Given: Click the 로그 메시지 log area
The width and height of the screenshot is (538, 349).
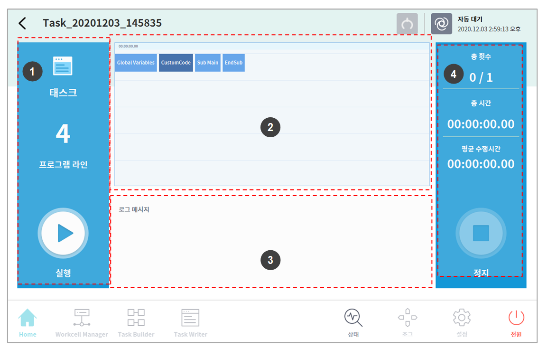Looking at the screenshot, I should 270,242.
